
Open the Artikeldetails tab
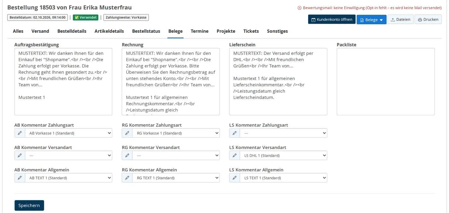109,31
